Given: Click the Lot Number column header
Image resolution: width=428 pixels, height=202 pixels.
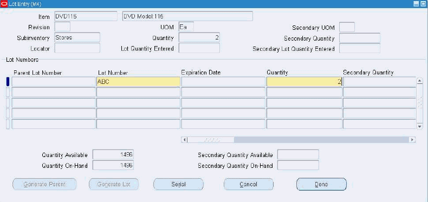Looking at the screenshot, I should tap(113, 73).
